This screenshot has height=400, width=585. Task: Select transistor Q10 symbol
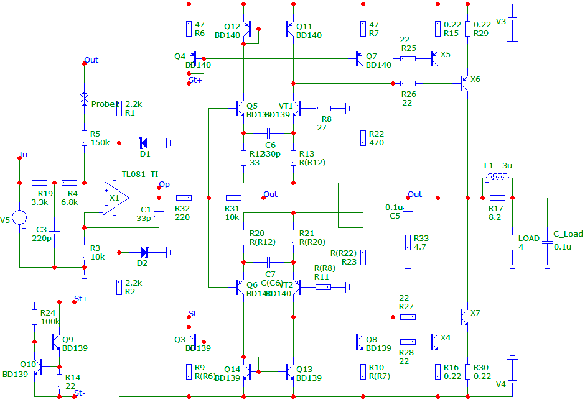[x=38, y=367]
